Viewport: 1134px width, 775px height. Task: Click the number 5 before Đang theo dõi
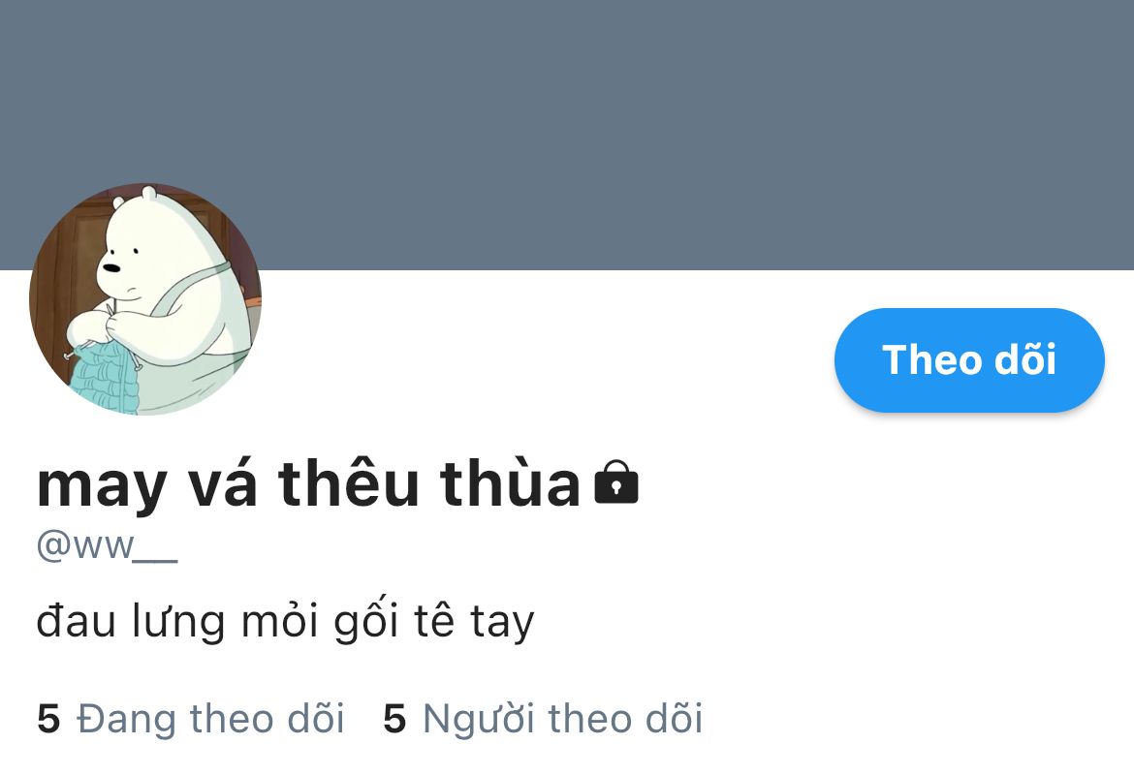click(x=48, y=719)
